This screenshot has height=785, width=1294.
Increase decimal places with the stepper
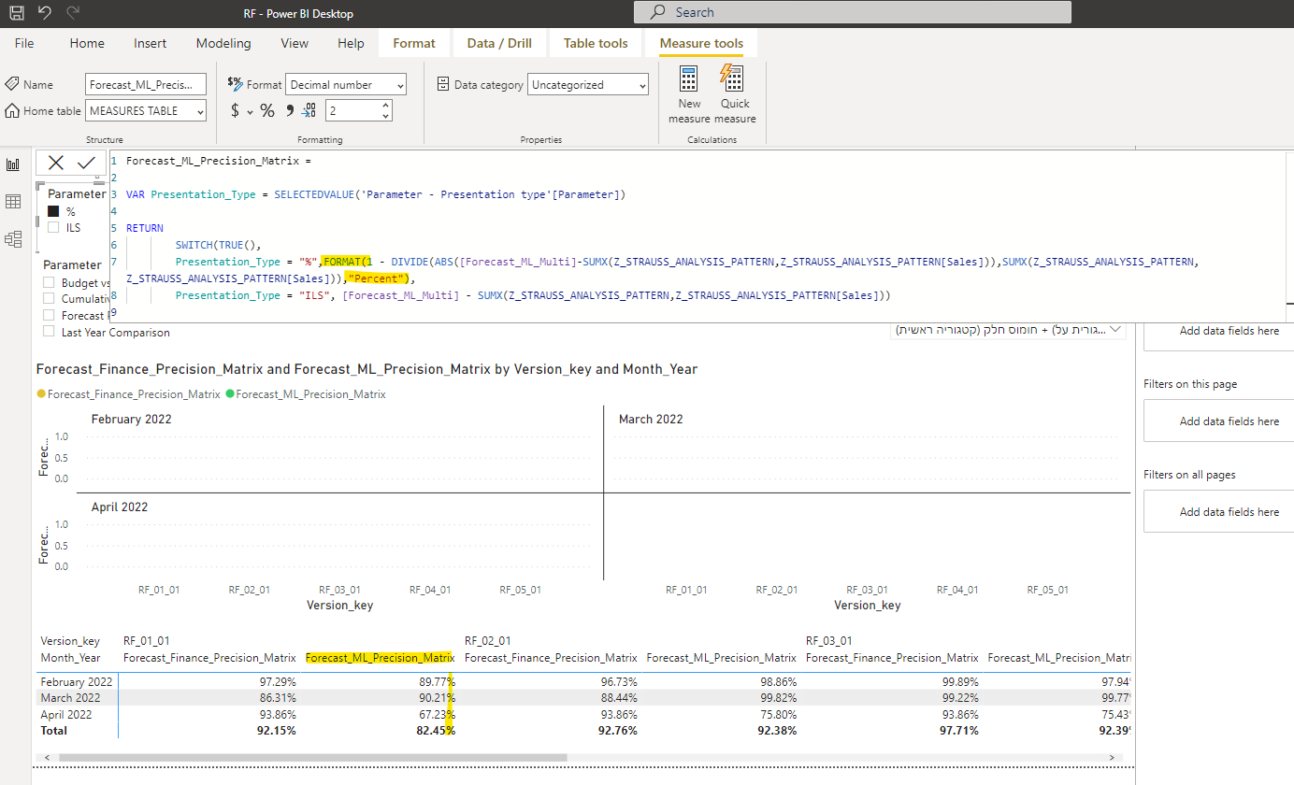point(385,106)
